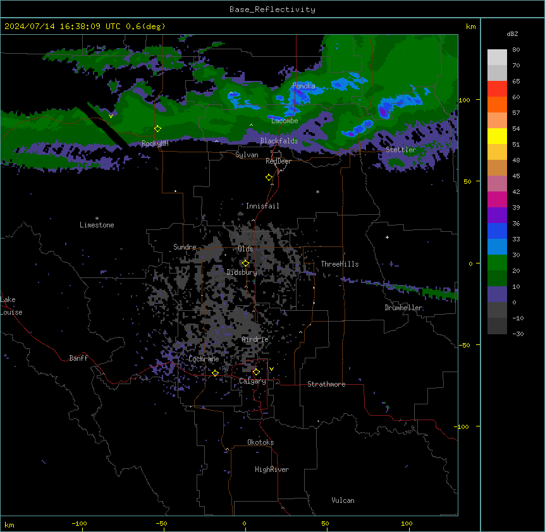Click the dBZ legend heading
545x532 pixels.
(x=512, y=33)
